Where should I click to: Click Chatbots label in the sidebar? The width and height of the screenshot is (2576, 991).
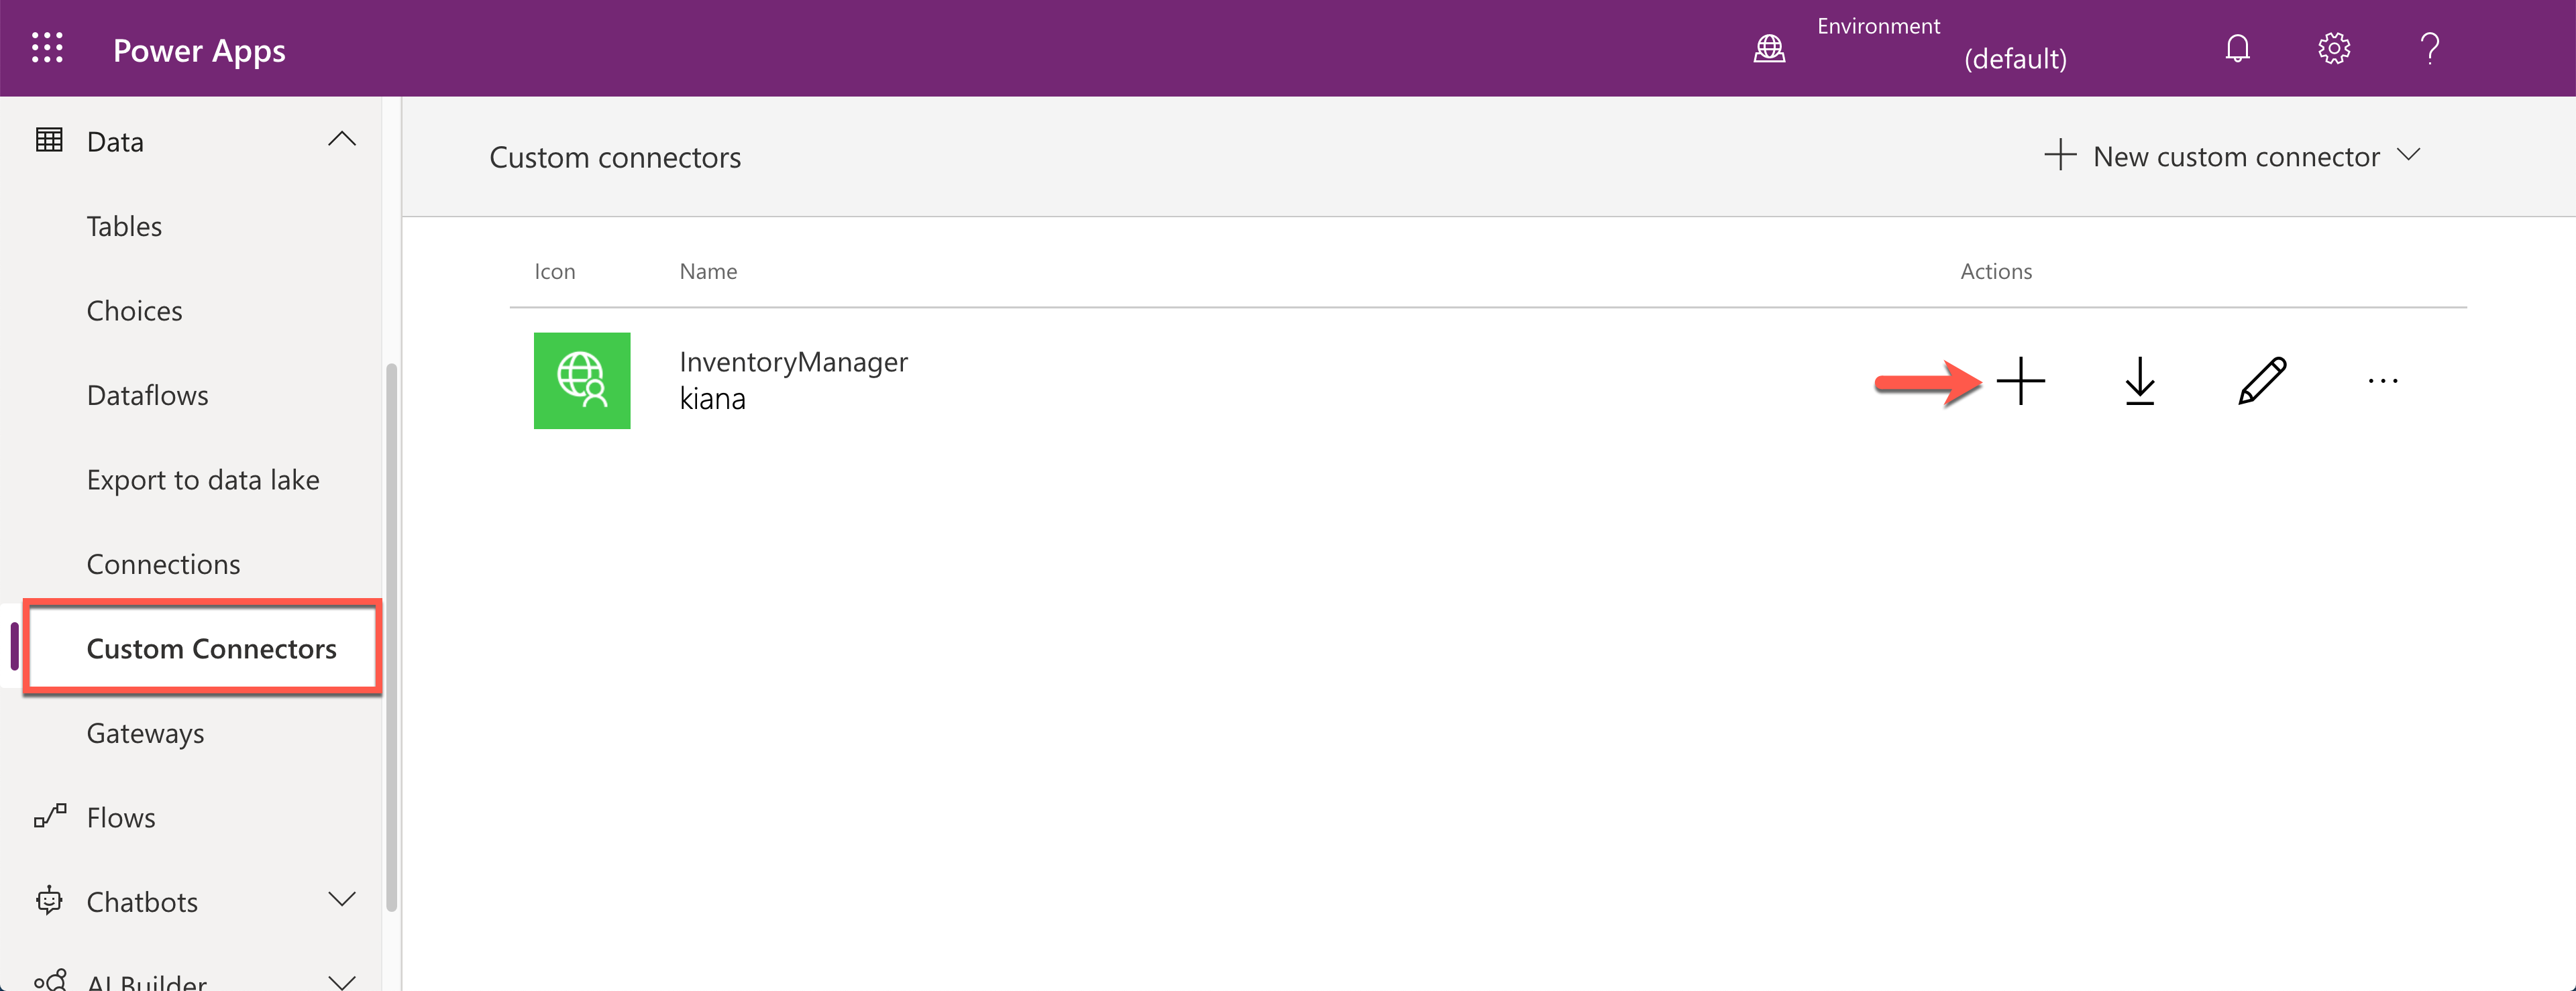coord(142,902)
